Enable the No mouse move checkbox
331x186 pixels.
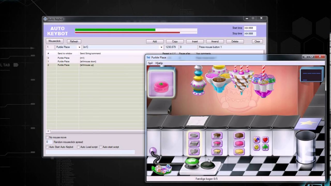[47, 137]
